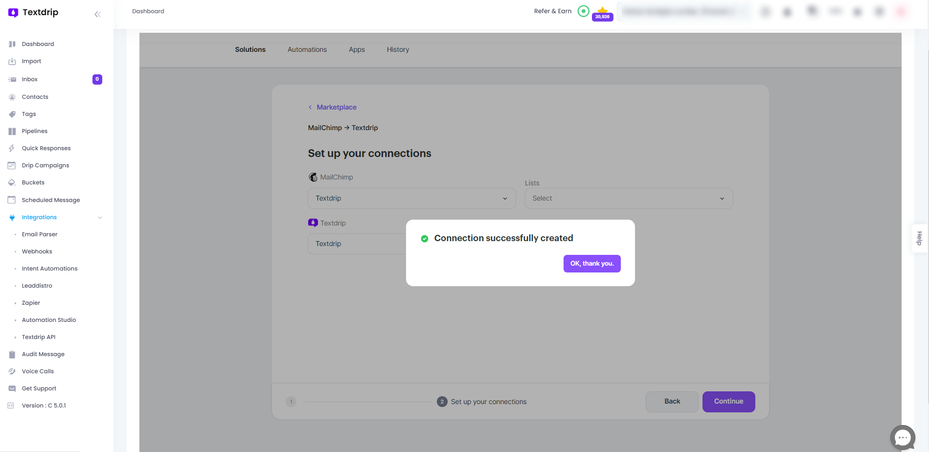This screenshot has width=929, height=452.
Task: Switch to the Automations tab
Action: (x=307, y=49)
